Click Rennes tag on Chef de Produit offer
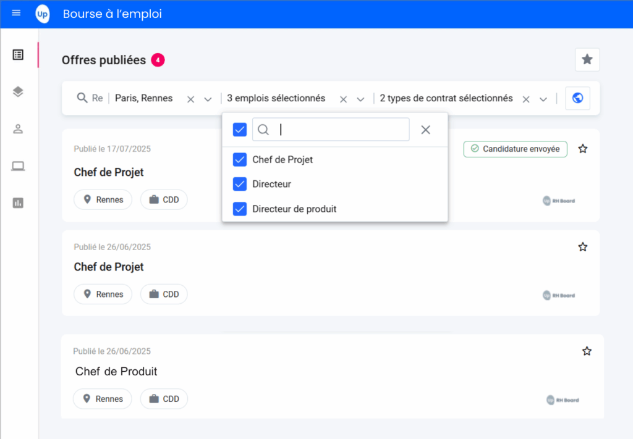Screen dimensions: 633x439 click(103, 399)
